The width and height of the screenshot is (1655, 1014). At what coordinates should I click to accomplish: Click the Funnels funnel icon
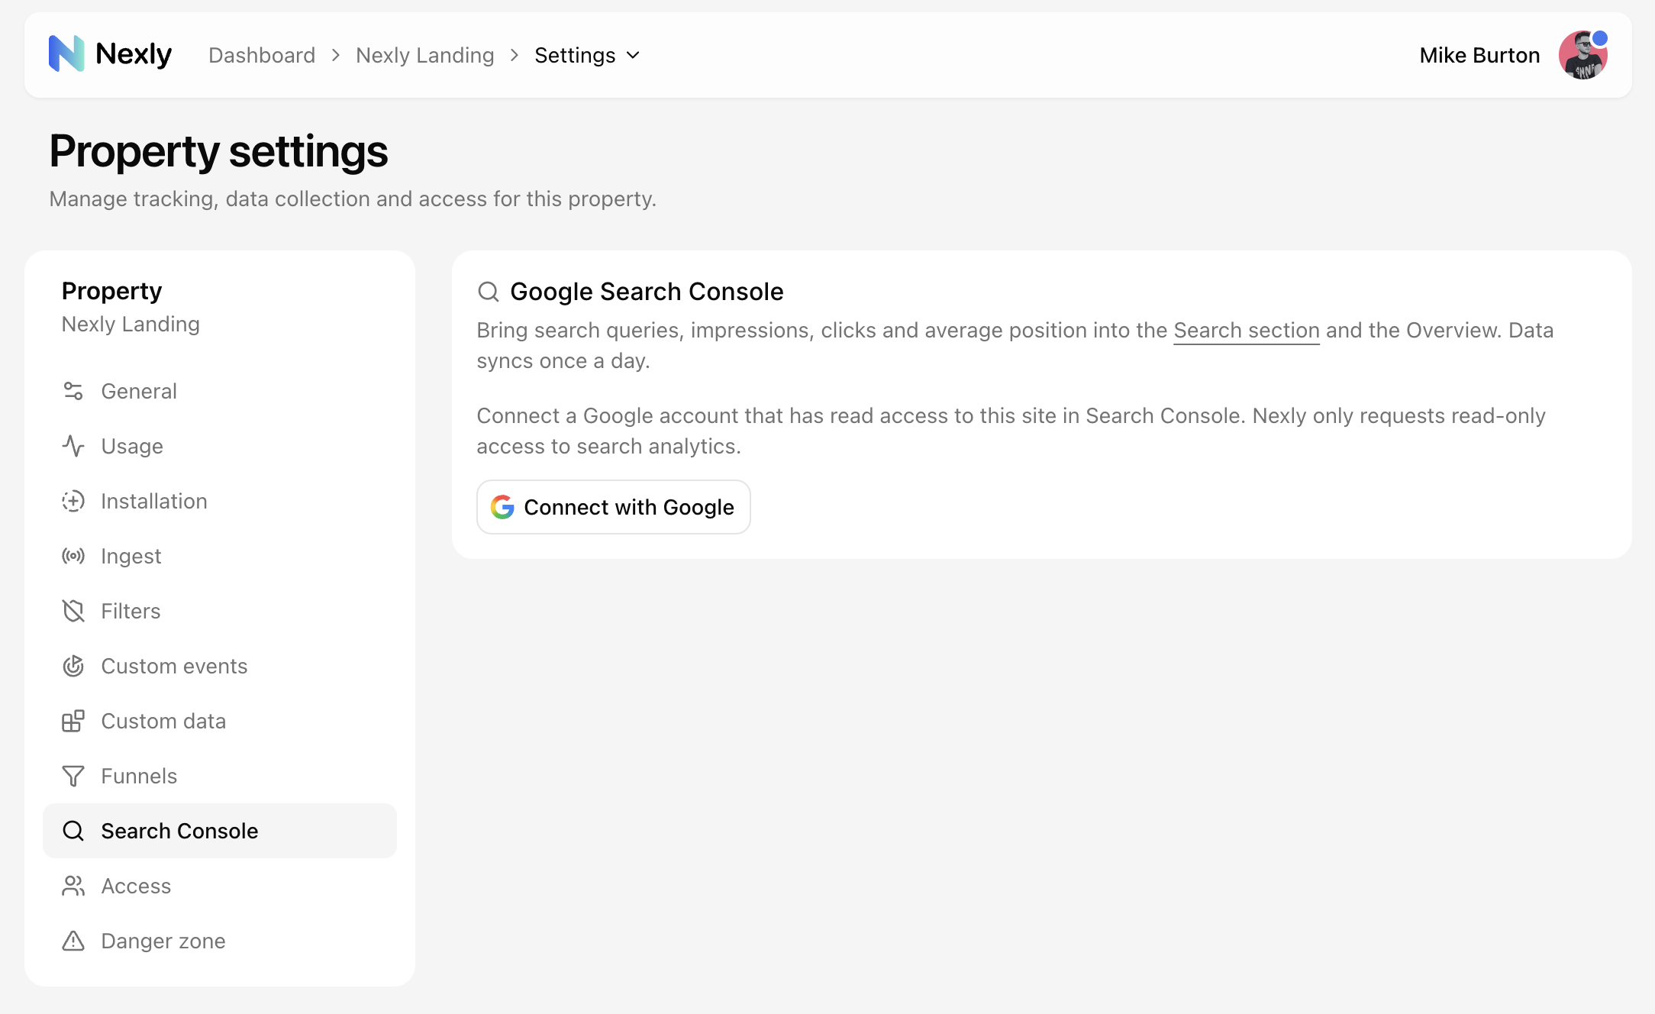73,776
